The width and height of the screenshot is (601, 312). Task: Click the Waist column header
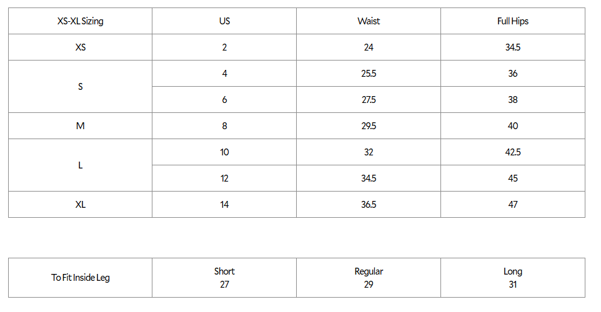point(369,21)
